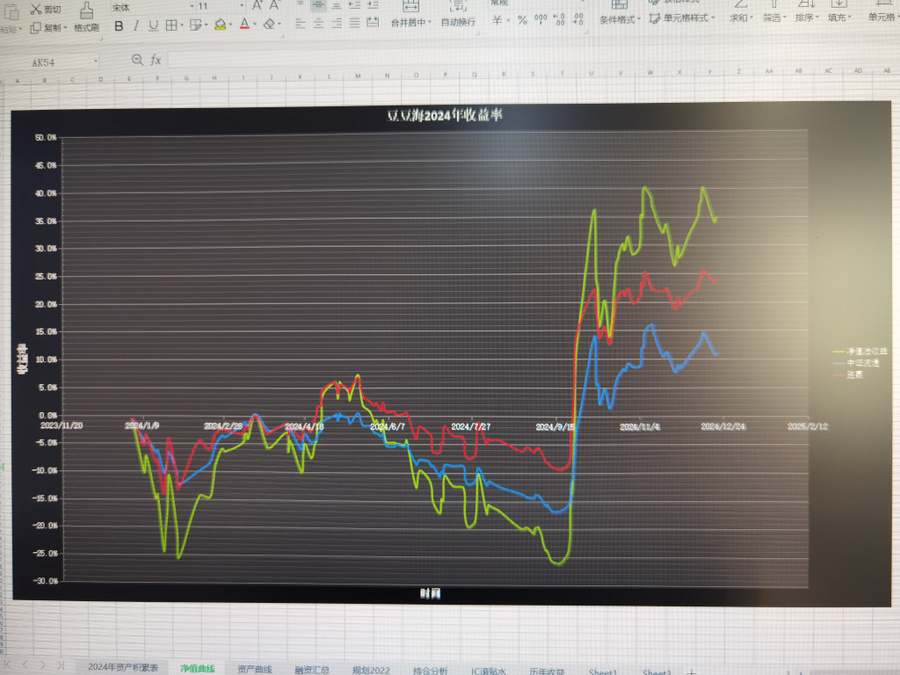Click the Cut (剪切) scissors icon

(35, 9)
